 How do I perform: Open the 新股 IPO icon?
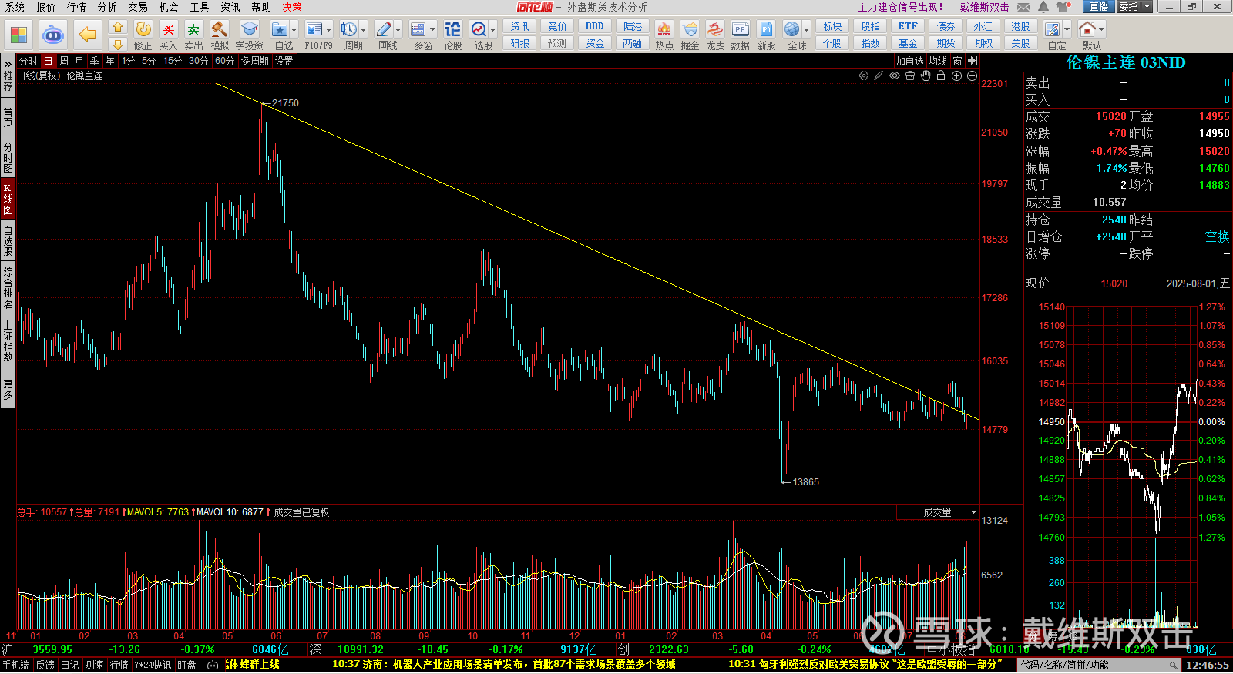766,35
